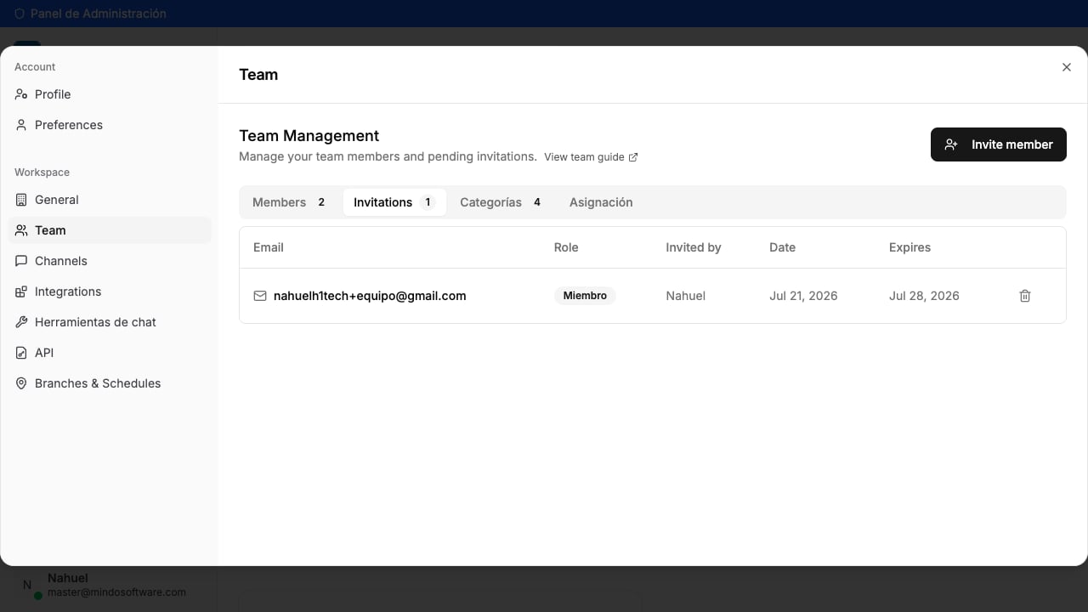The width and height of the screenshot is (1088, 612).
Task: Click the mail icon next to invited email
Action: (x=260, y=296)
